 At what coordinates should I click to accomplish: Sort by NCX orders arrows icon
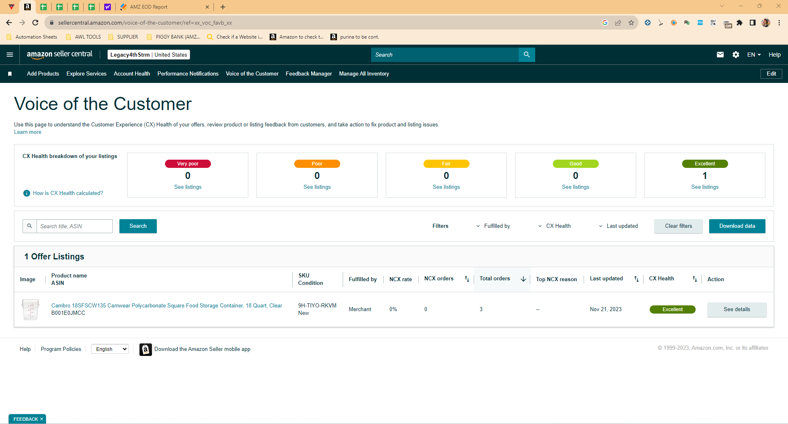(x=467, y=279)
